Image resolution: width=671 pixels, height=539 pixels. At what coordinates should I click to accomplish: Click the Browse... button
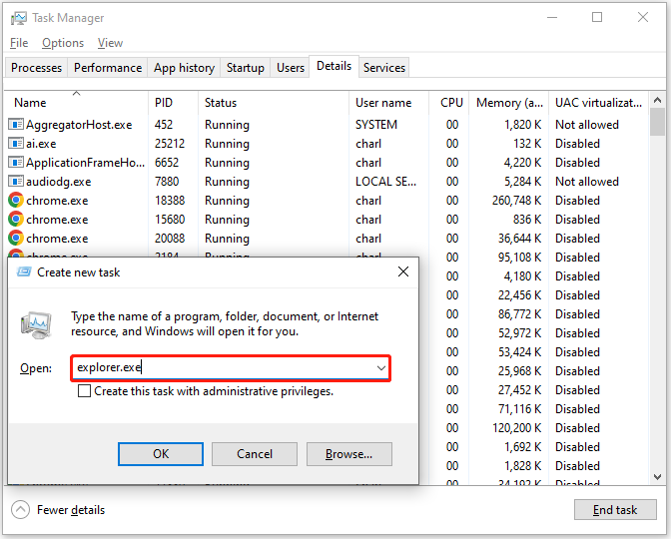[x=349, y=454]
